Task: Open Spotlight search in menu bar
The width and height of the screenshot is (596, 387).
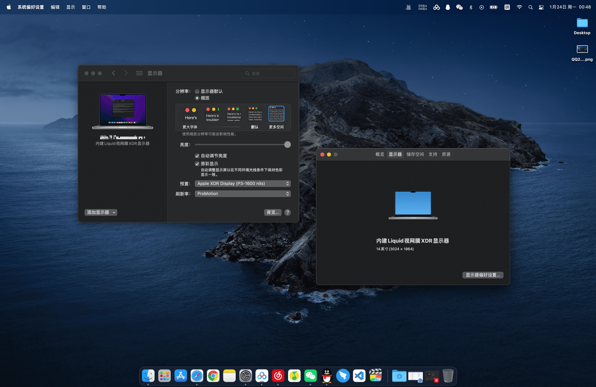Action: [531, 7]
